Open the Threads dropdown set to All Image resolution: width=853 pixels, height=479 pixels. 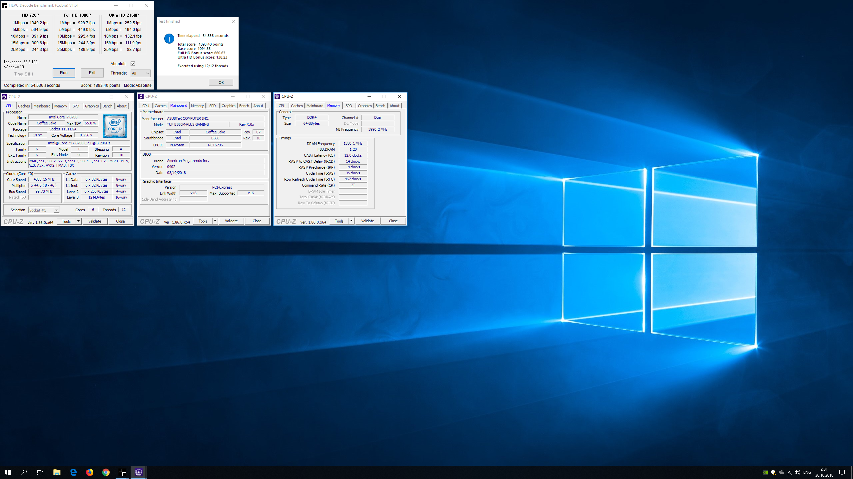[140, 73]
